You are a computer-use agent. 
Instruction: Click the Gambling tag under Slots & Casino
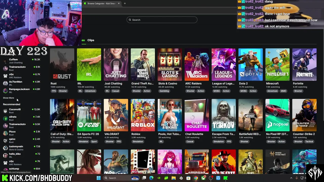(x=164, y=91)
